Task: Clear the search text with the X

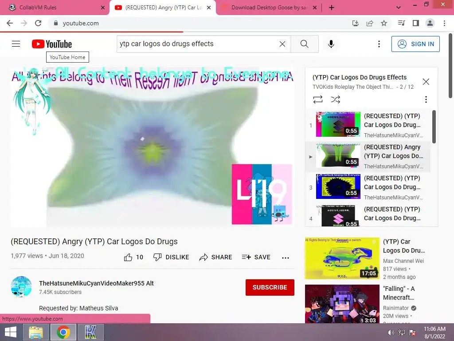Action: 282,44
